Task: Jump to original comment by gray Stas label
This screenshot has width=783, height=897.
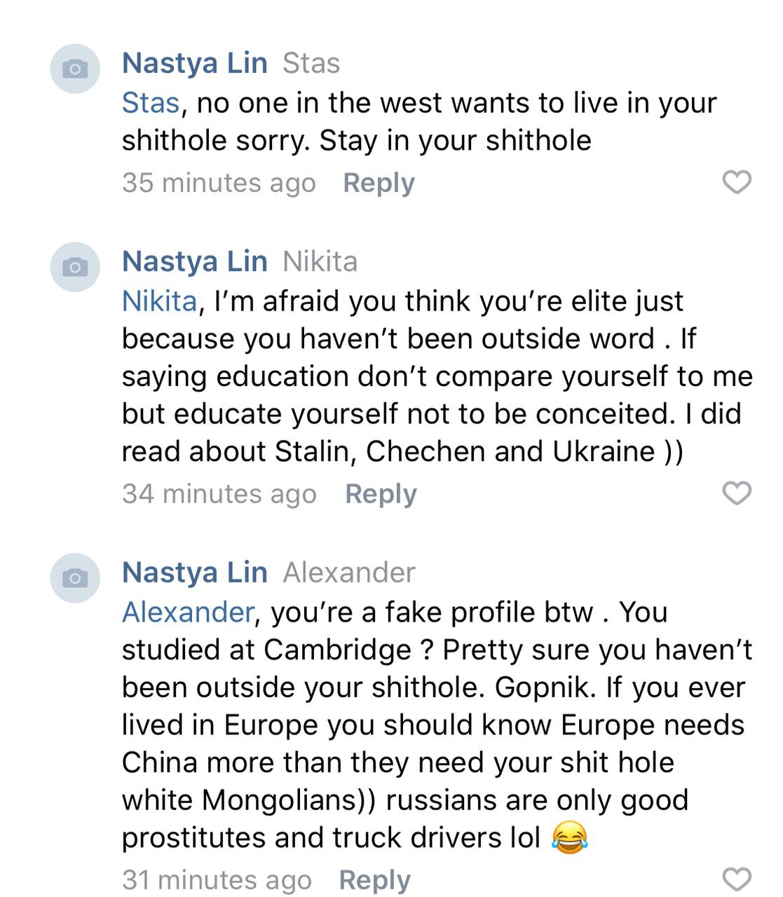Action: [311, 64]
